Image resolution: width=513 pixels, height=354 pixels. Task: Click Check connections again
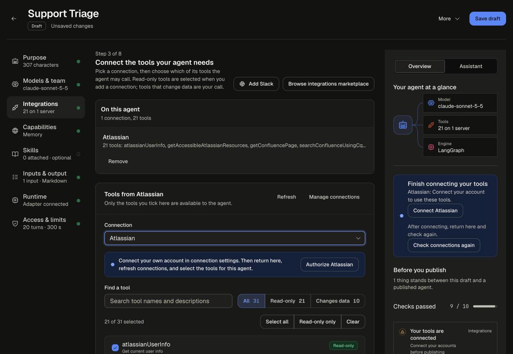(x=444, y=245)
